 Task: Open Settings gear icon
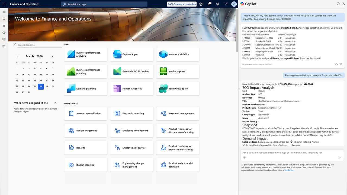point(217,4)
